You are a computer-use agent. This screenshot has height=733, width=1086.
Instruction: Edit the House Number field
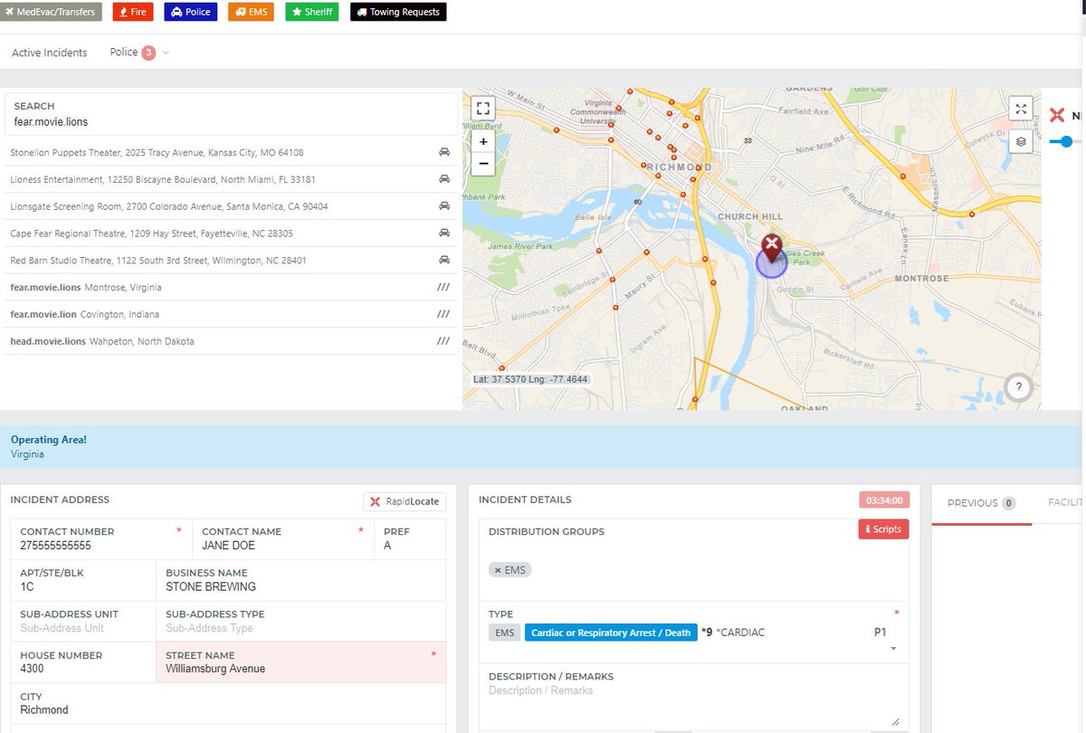click(x=83, y=662)
